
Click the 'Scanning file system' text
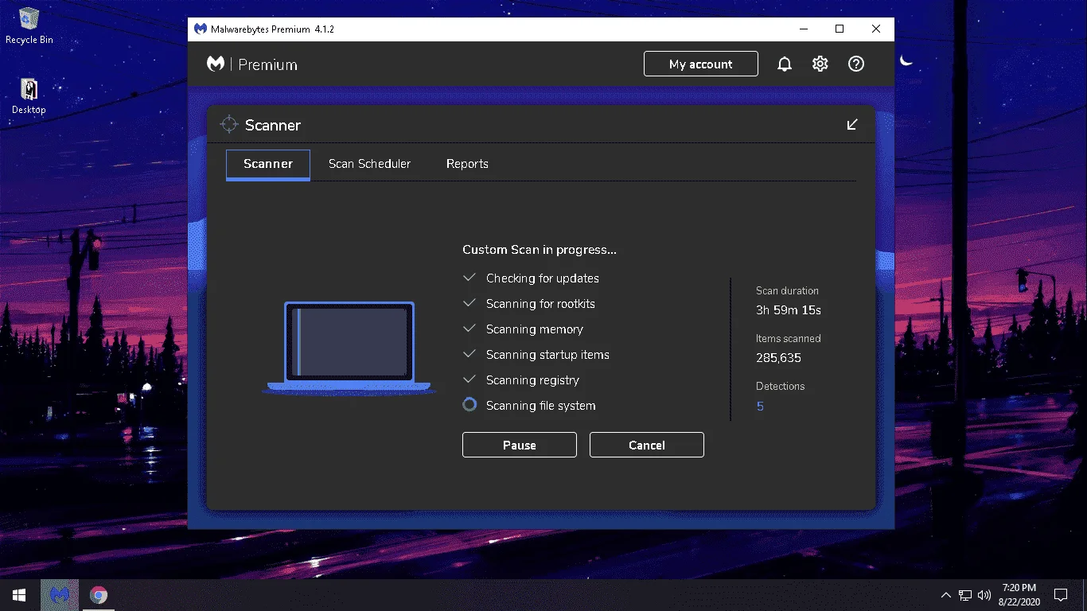coord(541,406)
